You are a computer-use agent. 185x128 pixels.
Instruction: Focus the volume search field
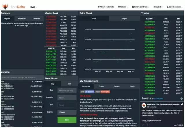click(x=22, y=77)
